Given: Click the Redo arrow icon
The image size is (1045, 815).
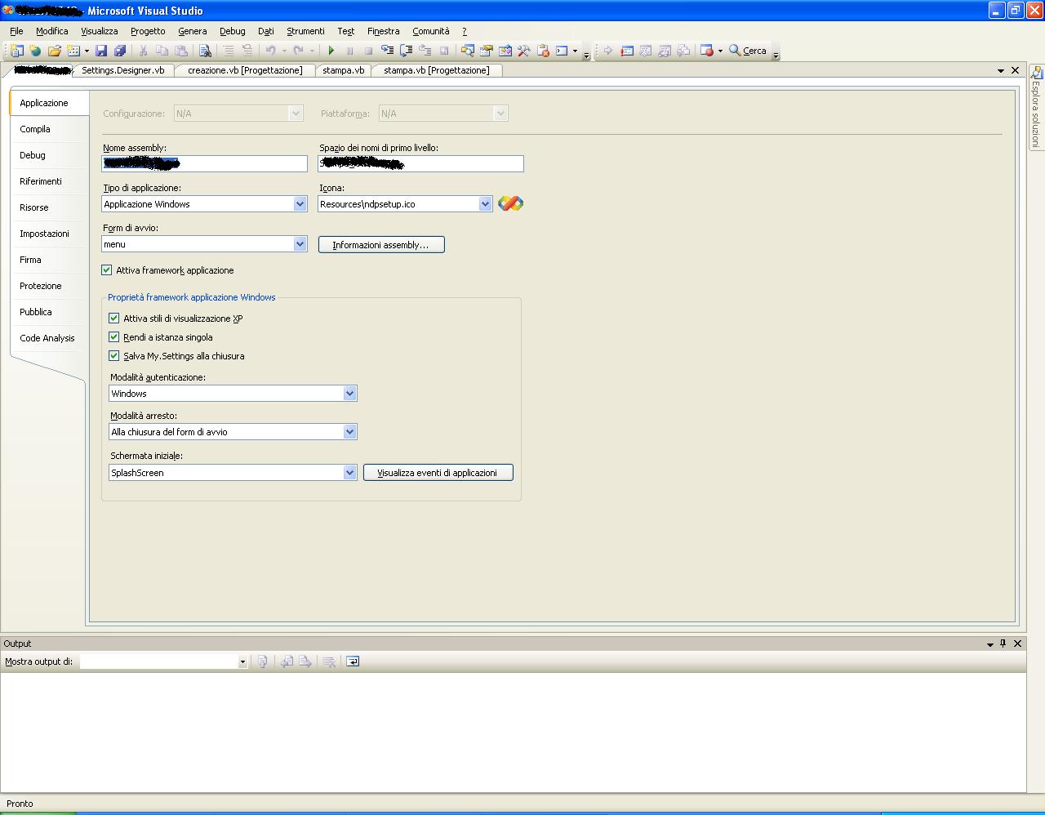Looking at the screenshot, I should tap(298, 51).
